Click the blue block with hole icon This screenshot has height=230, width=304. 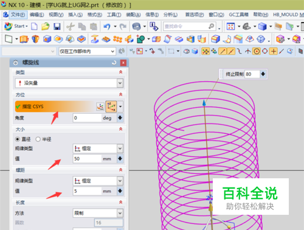[47, 39]
